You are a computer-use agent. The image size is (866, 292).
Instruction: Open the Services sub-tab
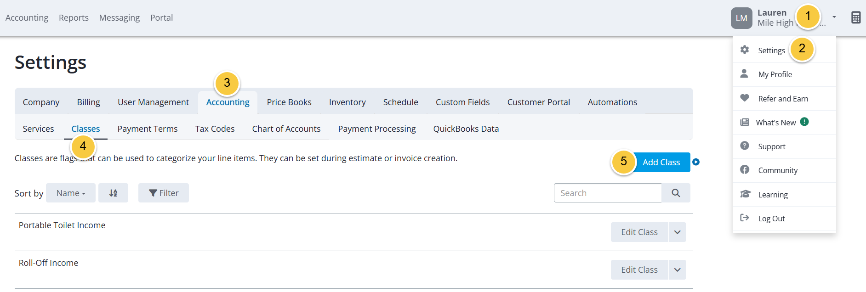click(x=38, y=129)
